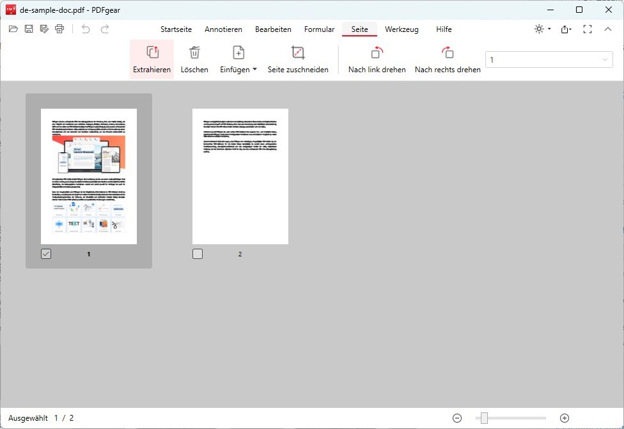The height and width of the screenshot is (429, 624).
Task: Expand the page number combo box
Action: (605, 59)
